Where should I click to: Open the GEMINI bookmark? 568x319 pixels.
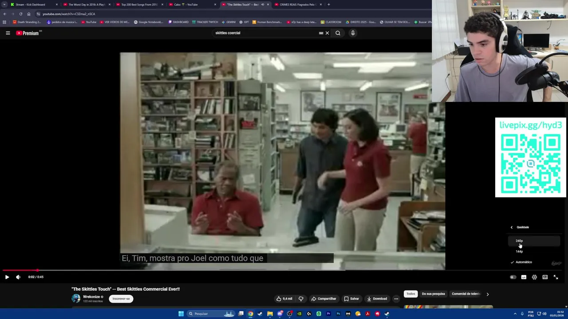(228, 22)
